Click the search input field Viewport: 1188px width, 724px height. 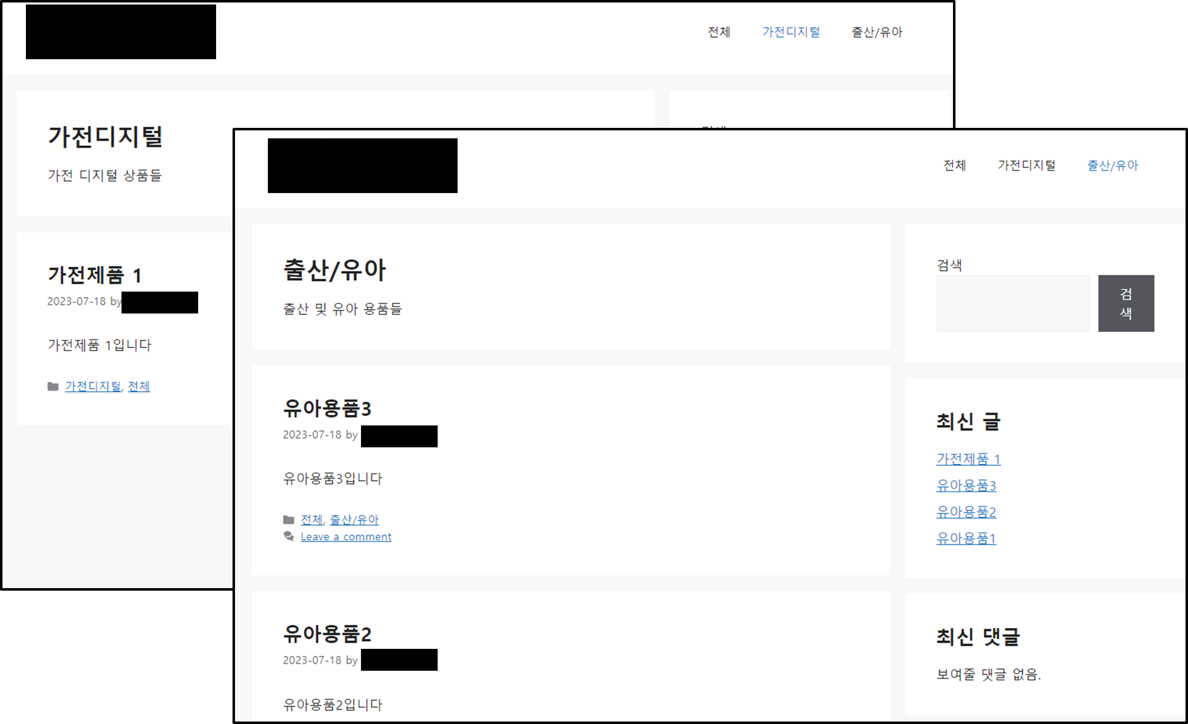[x=1012, y=304]
